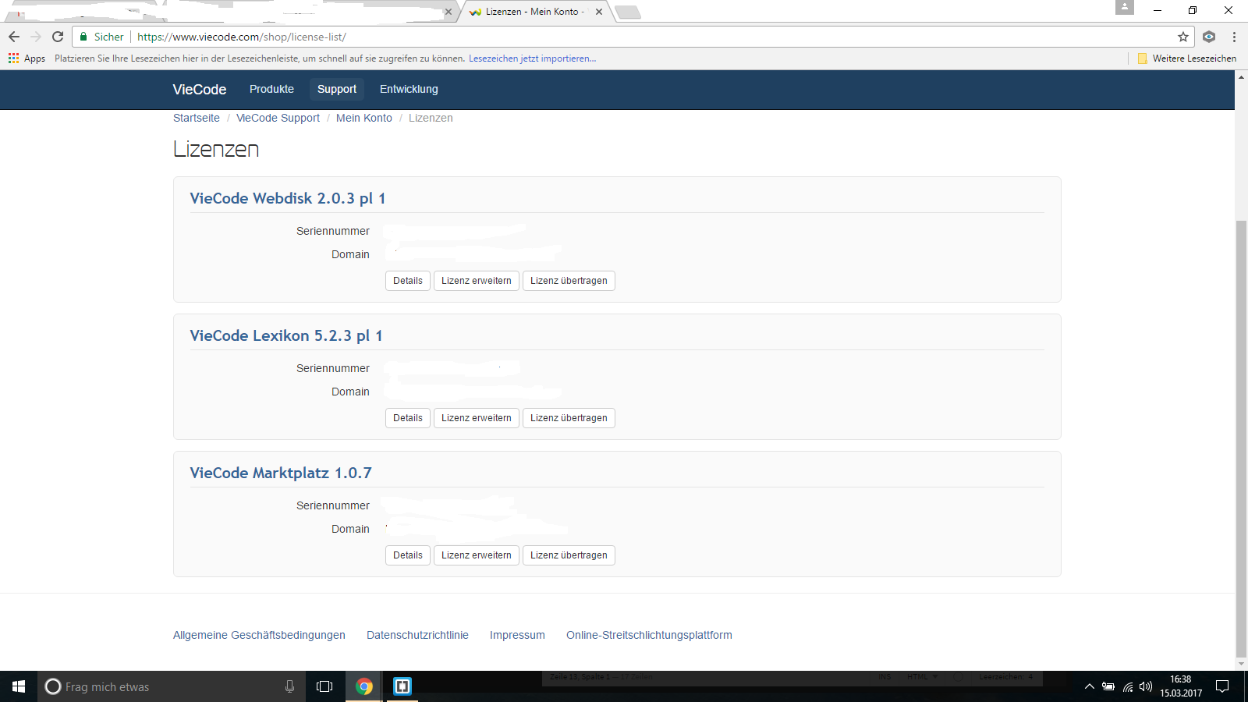
Task: Click the URL address bar
Action: coord(624,37)
